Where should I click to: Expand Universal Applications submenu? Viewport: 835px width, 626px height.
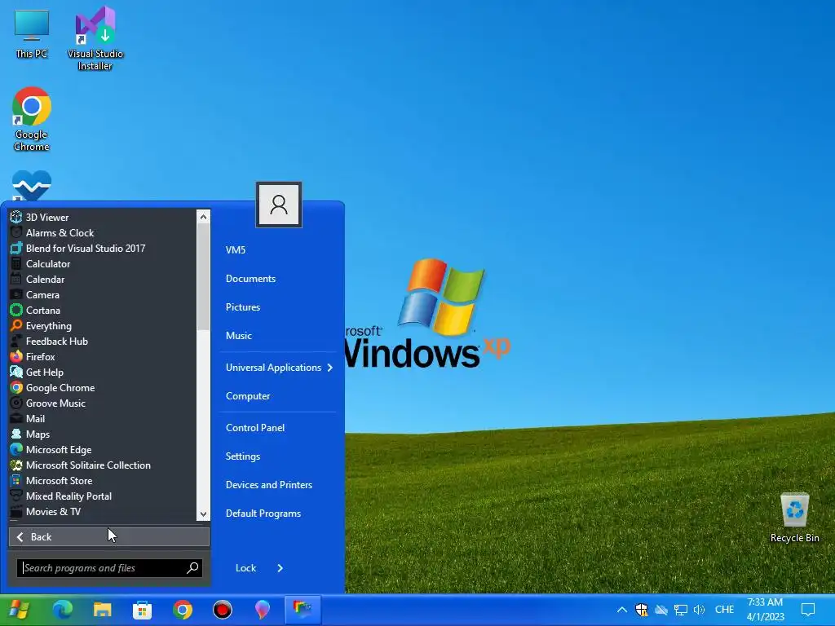click(279, 368)
